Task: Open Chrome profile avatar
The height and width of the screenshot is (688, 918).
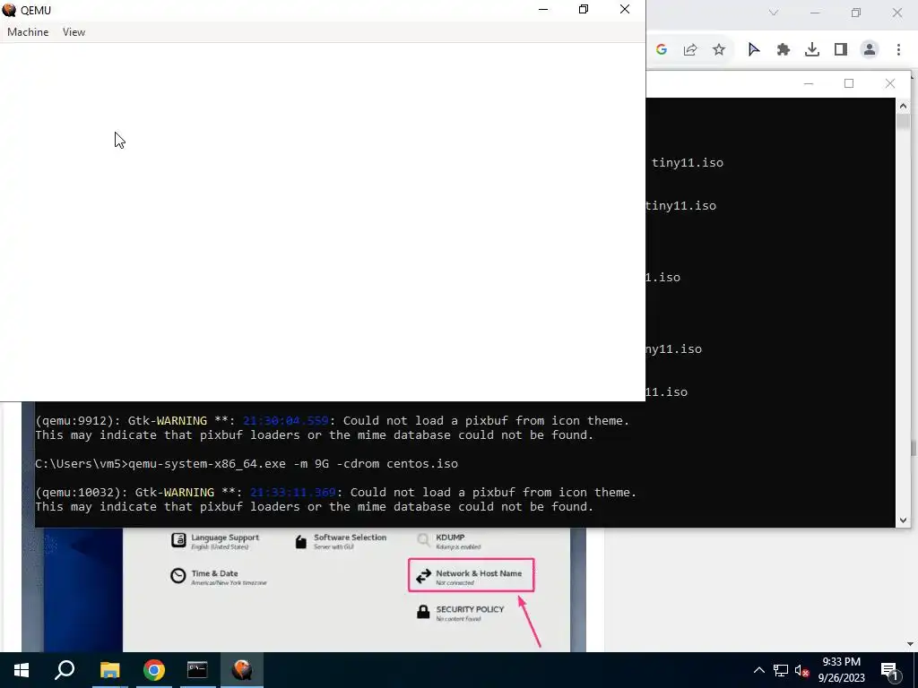Action: pos(870,50)
